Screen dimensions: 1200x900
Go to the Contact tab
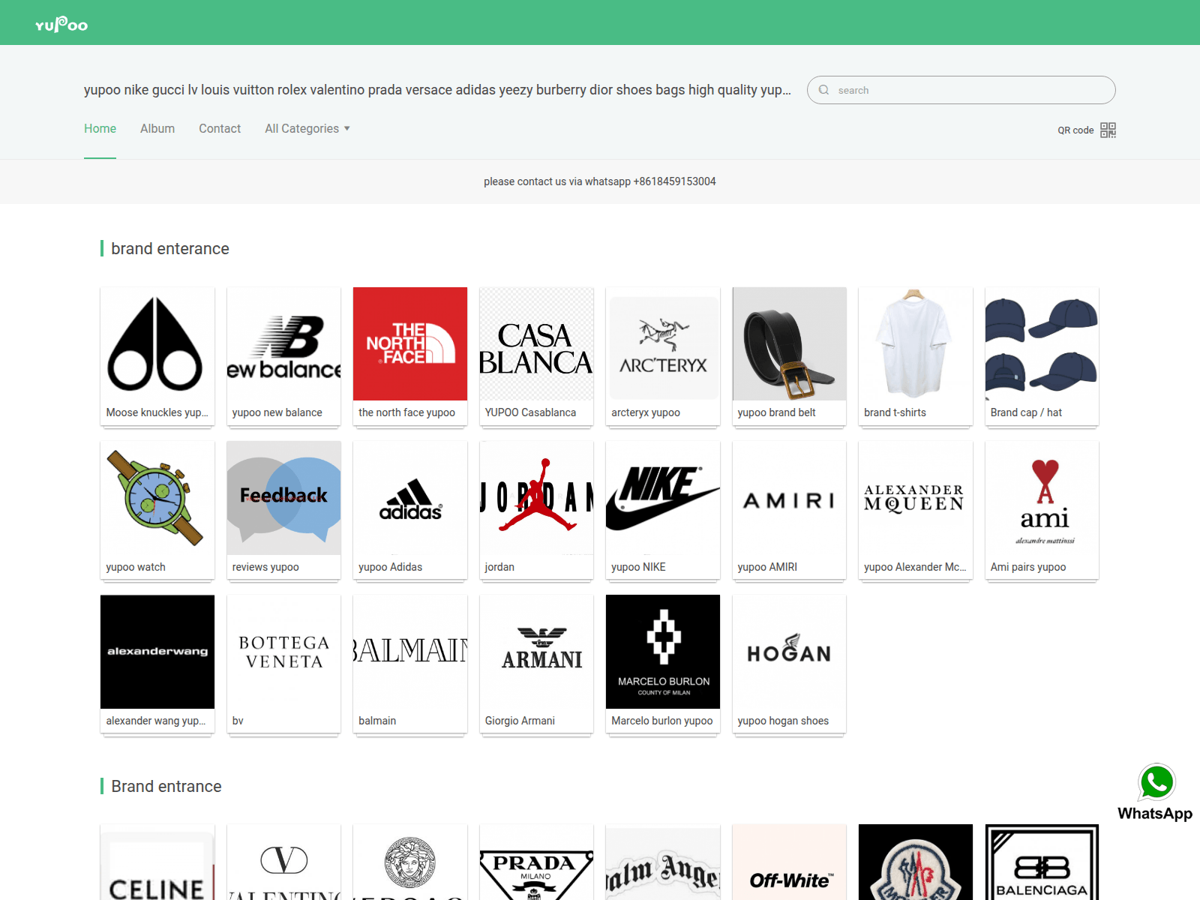point(220,128)
